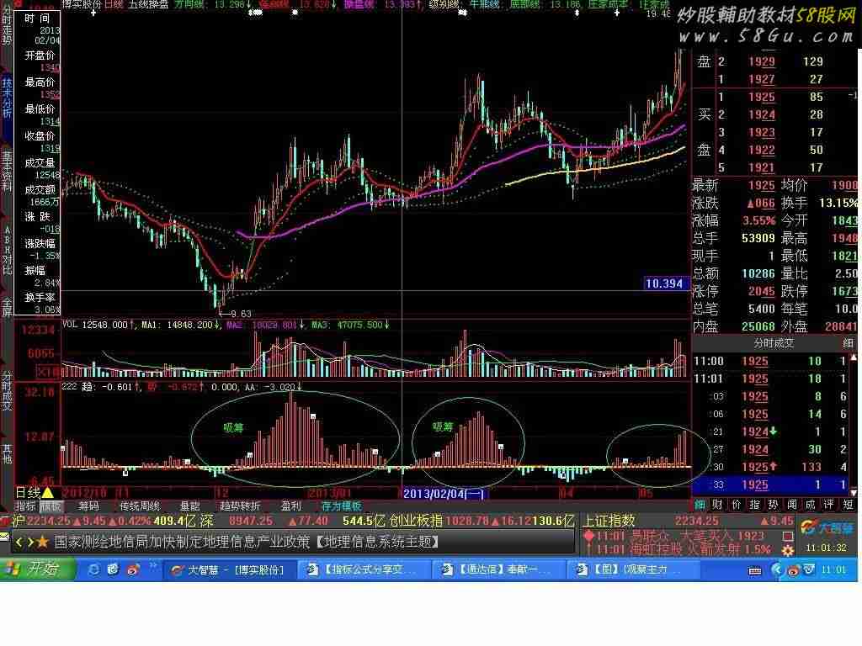Click the X10 volume scale box
Viewport: 862px width, 646px height.
click(x=48, y=373)
